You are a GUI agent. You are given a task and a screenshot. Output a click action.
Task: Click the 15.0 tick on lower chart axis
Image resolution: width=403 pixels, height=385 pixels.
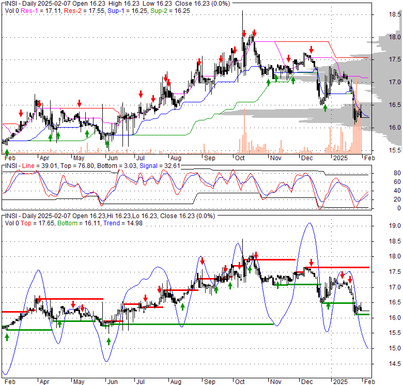(395, 348)
